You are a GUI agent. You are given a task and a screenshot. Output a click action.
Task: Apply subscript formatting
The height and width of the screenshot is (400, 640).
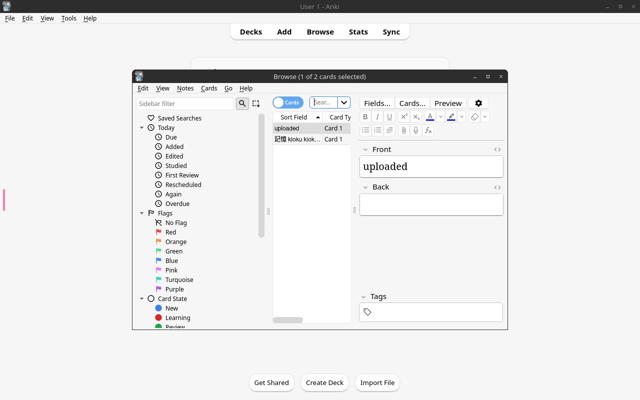[416, 116]
